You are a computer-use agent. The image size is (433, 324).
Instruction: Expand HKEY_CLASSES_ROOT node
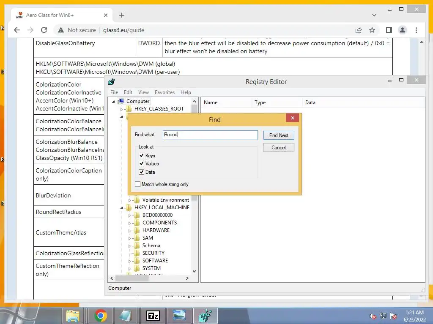[x=121, y=109]
